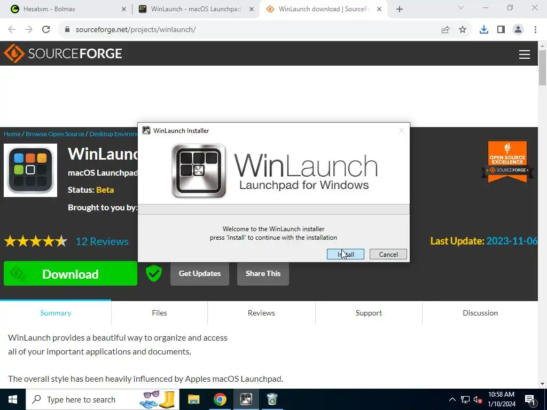Open the Discussion tab
The height and width of the screenshot is (410, 547).
480,313
